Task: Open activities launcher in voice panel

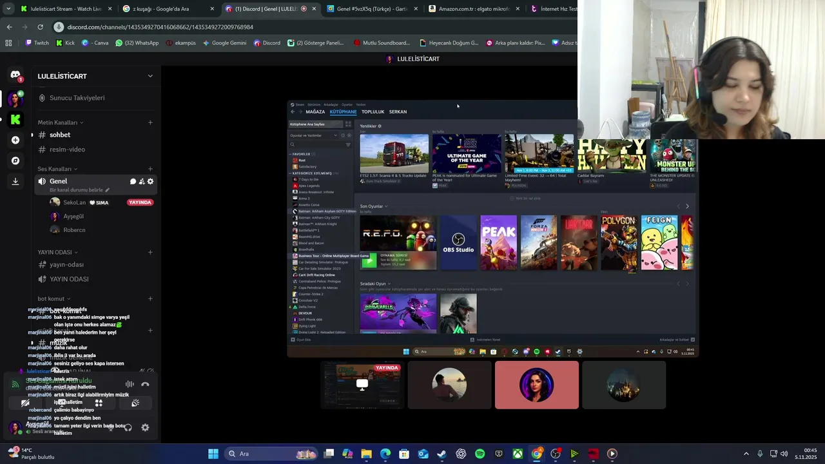Action: (x=99, y=403)
